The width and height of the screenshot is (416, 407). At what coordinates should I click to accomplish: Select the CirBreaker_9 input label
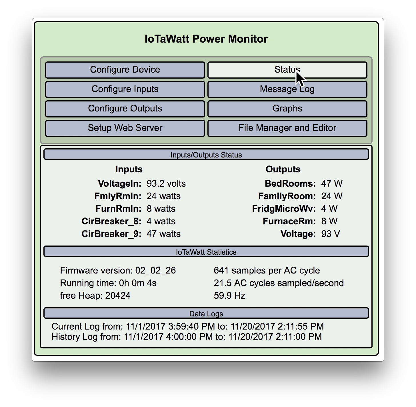[112, 234]
